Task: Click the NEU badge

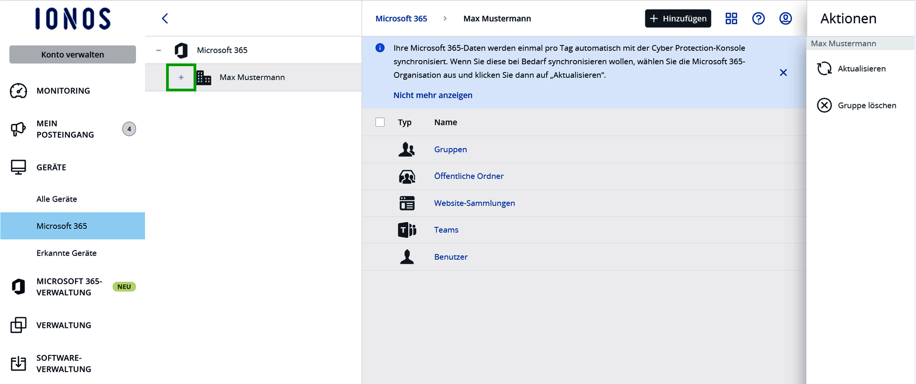Action: 124,286
